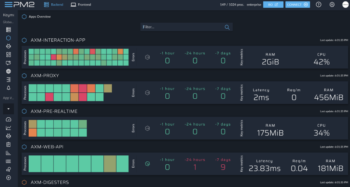Click the red 9 errors in -7 days
Viewport: 350px width, 187px height.
(x=223, y=167)
